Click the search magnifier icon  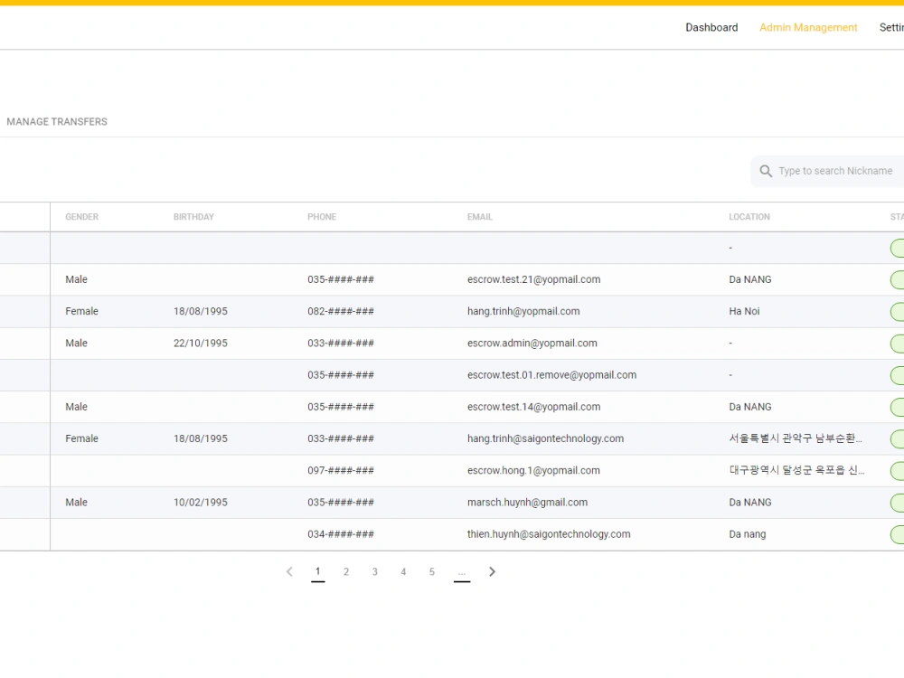tap(766, 171)
